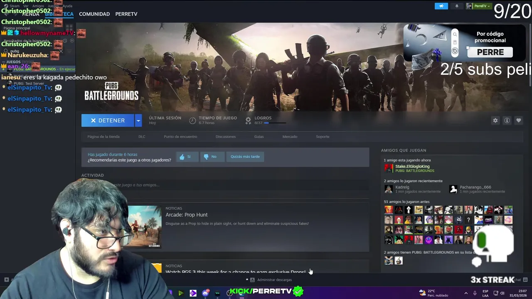Click Pacharango_666's avatar
This screenshot has width=532, height=299.
click(x=453, y=189)
